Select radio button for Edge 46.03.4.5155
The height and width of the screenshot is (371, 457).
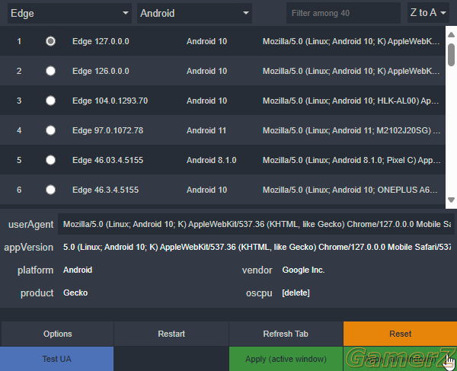point(50,160)
